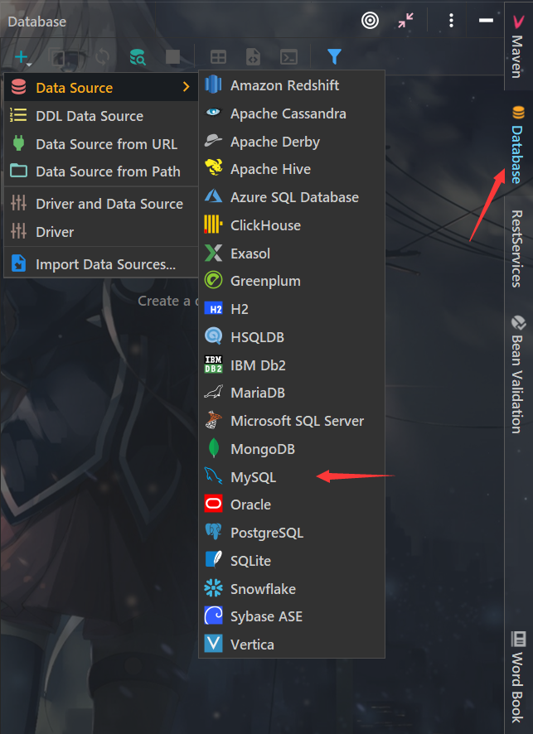The height and width of the screenshot is (734, 533).
Task: Open the three-dot options menu
Action: (451, 20)
